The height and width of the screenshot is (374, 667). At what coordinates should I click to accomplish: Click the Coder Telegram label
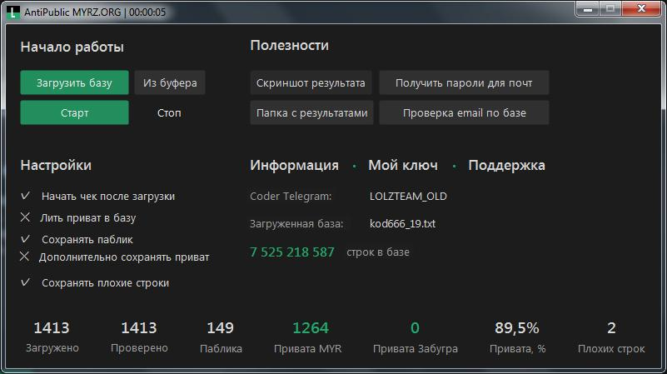pyautogui.click(x=291, y=196)
